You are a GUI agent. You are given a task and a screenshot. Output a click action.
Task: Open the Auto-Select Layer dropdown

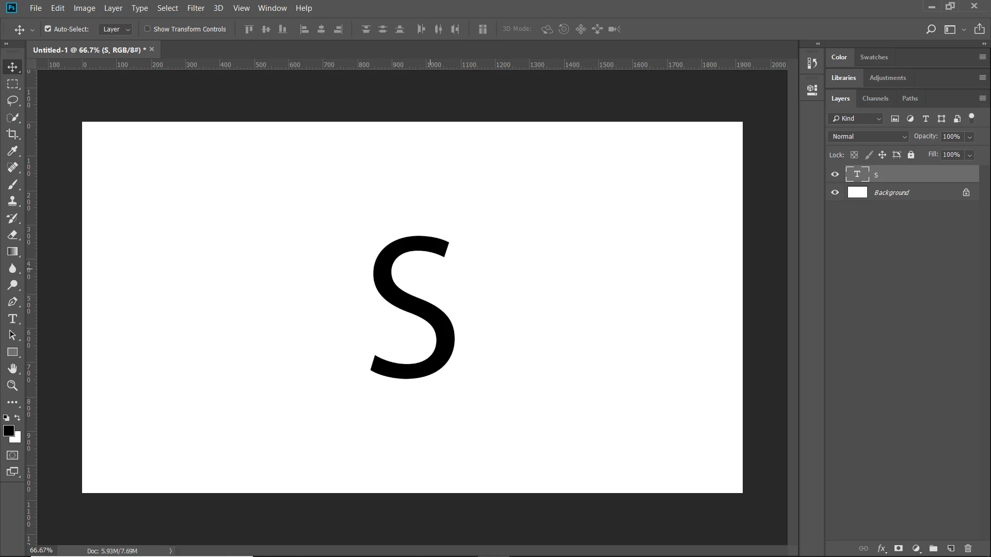tap(116, 29)
